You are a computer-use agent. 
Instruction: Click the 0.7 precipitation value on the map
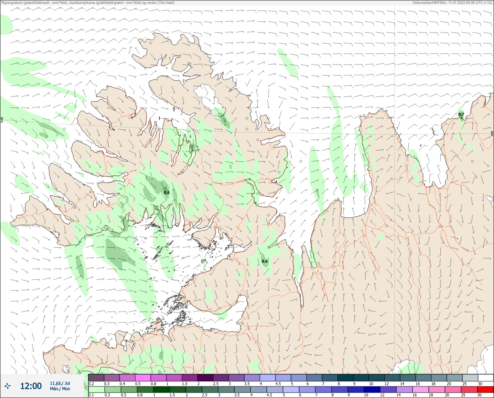(461, 114)
